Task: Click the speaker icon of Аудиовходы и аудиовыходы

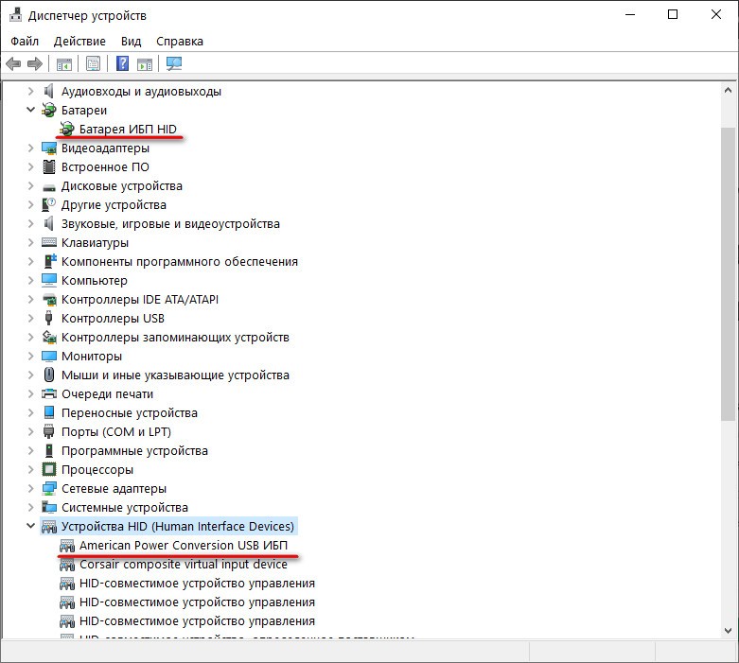Action: point(48,91)
